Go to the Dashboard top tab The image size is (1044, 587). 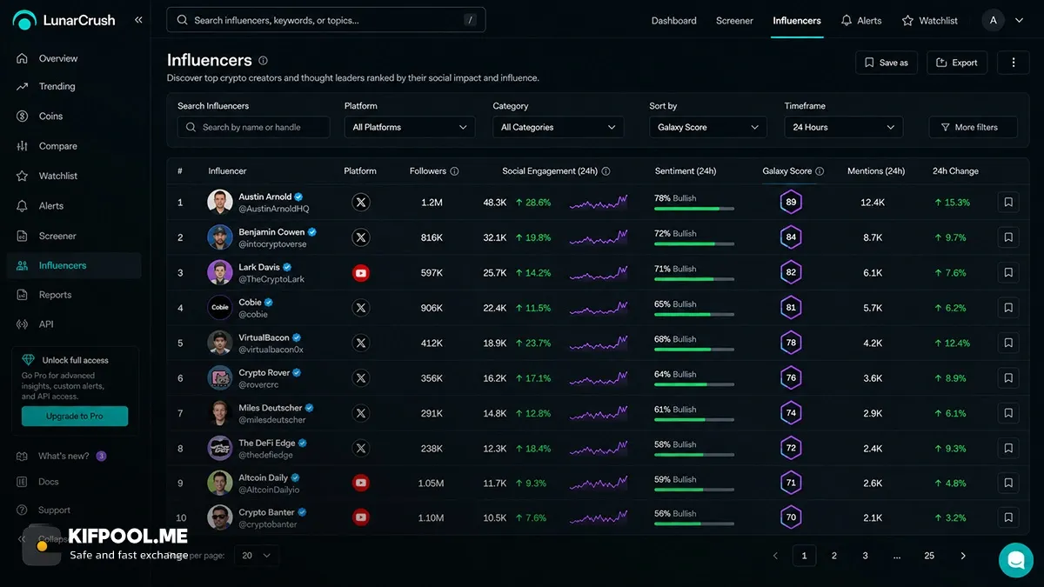coord(674,21)
